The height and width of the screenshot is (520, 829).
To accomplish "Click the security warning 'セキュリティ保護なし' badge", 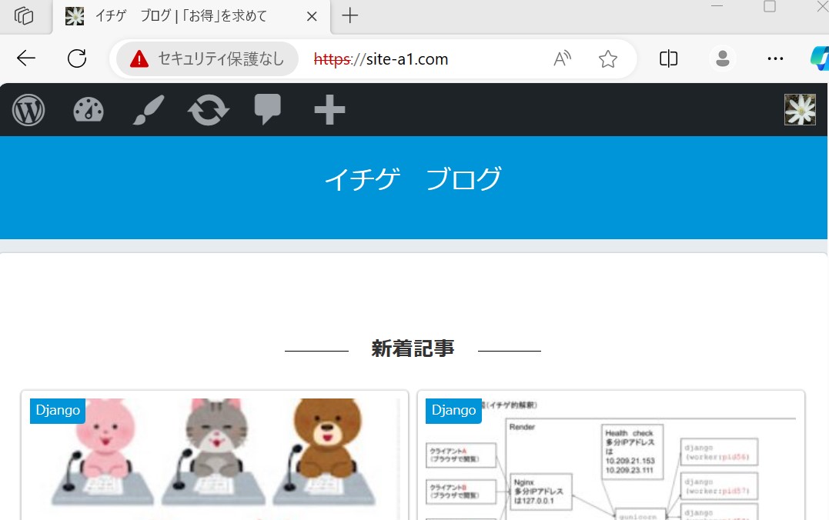I will pyautogui.click(x=207, y=59).
